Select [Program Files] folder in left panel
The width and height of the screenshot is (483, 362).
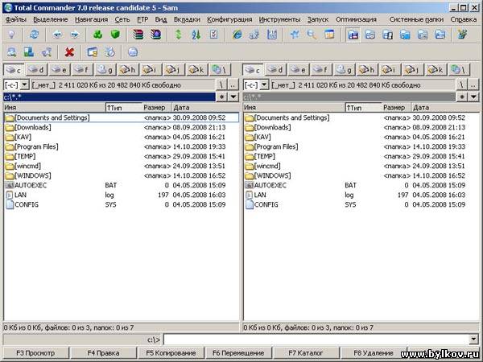pos(122,146)
